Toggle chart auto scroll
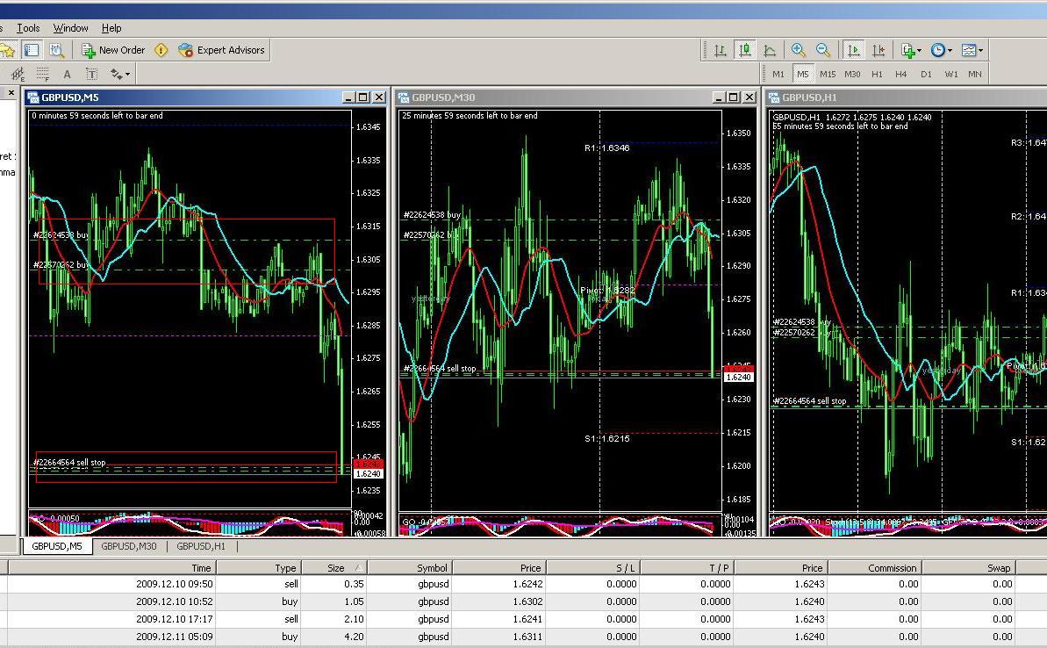 pos(853,50)
